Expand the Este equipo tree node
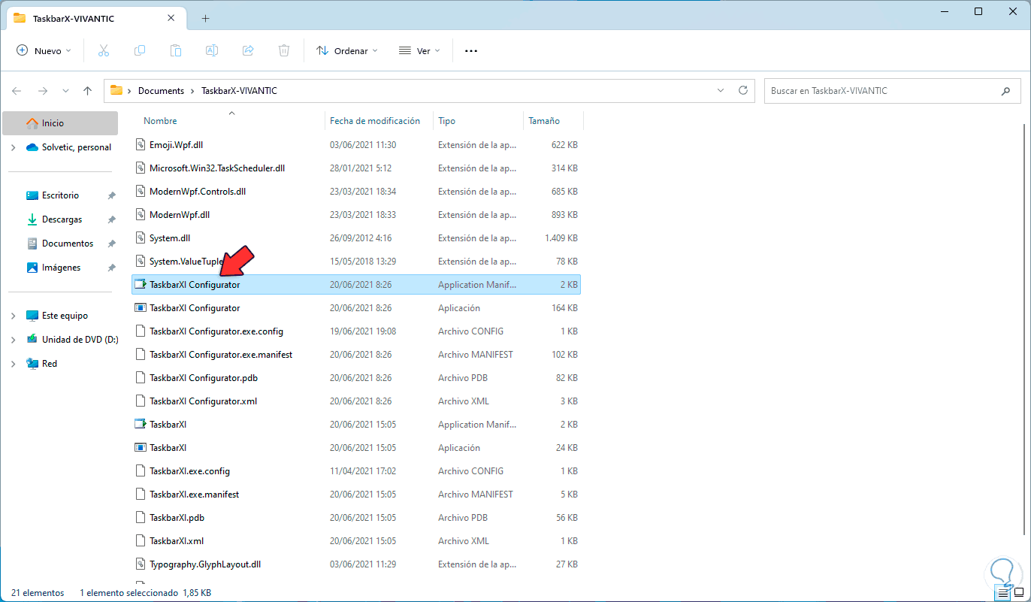The width and height of the screenshot is (1031, 602). click(x=13, y=316)
